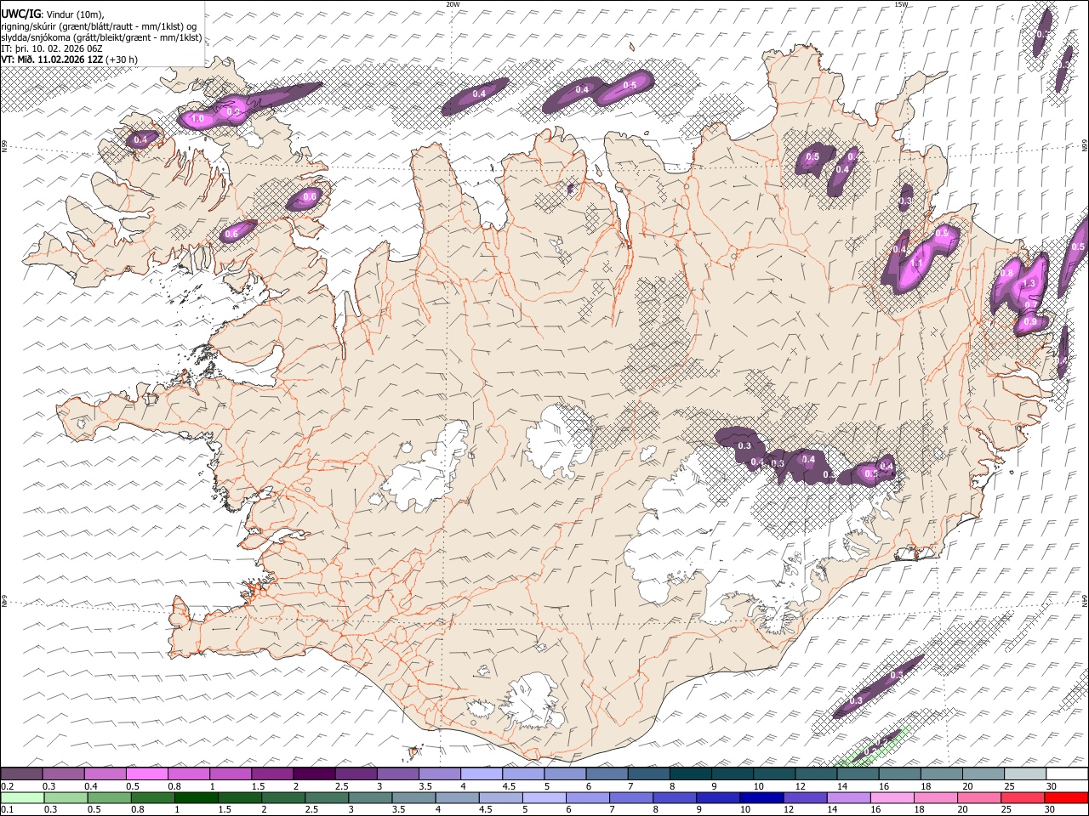Click the '1.3' precipitation value label
Screen dimensions: 1089x816
[x=1029, y=283]
